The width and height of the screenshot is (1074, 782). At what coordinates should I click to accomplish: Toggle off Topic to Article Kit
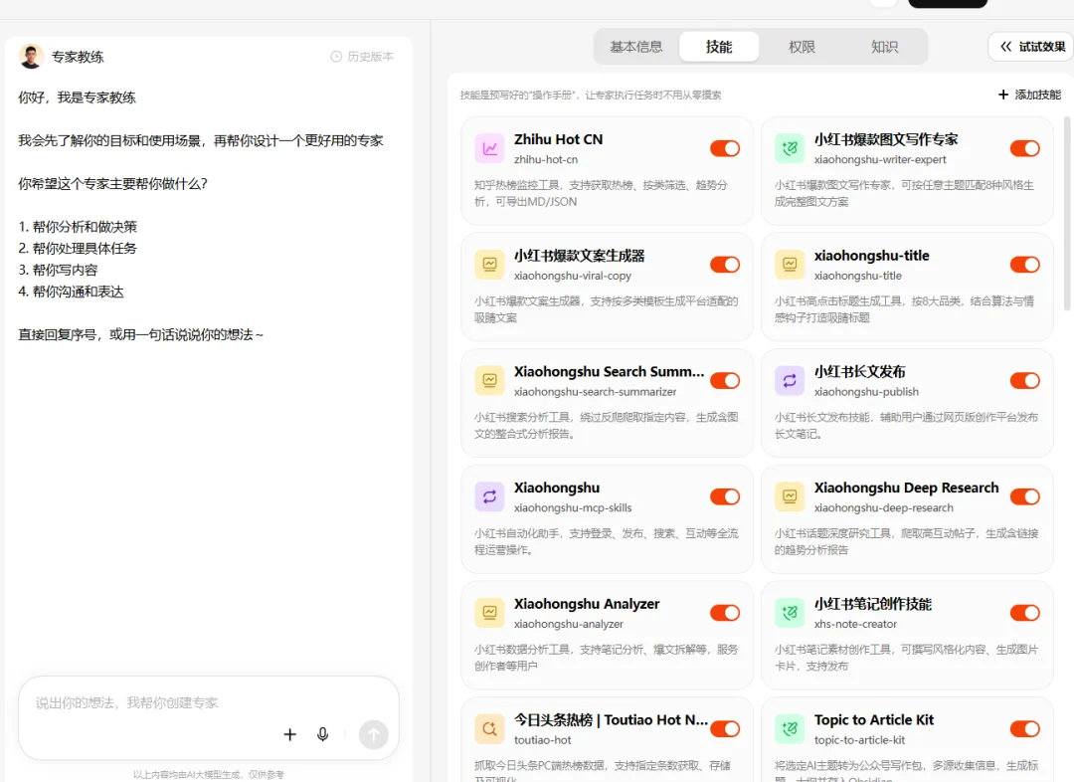click(x=1024, y=729)
